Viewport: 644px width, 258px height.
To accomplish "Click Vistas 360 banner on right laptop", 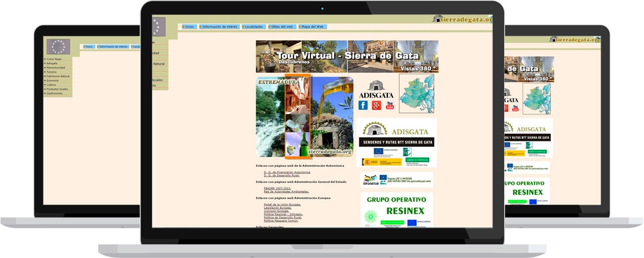I will click(529, 69).
